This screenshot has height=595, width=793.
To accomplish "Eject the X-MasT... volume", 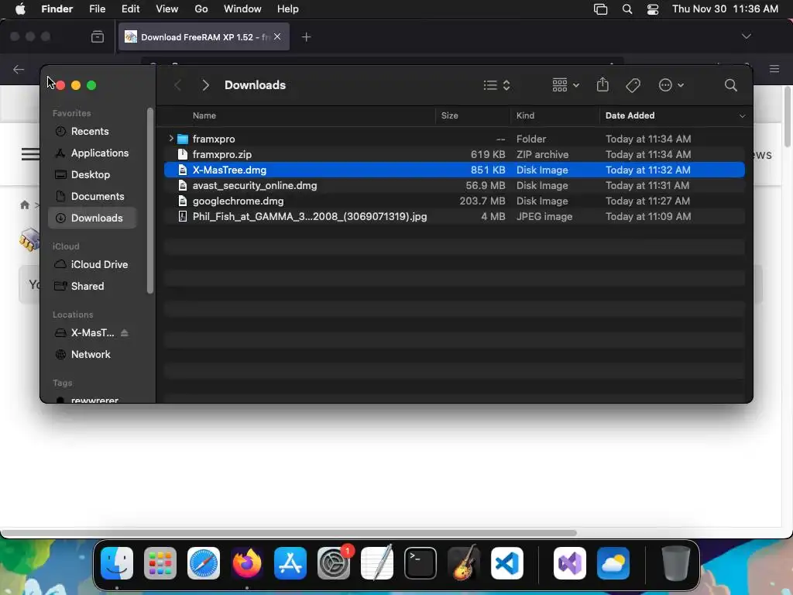I will click(x=125, y=332).
